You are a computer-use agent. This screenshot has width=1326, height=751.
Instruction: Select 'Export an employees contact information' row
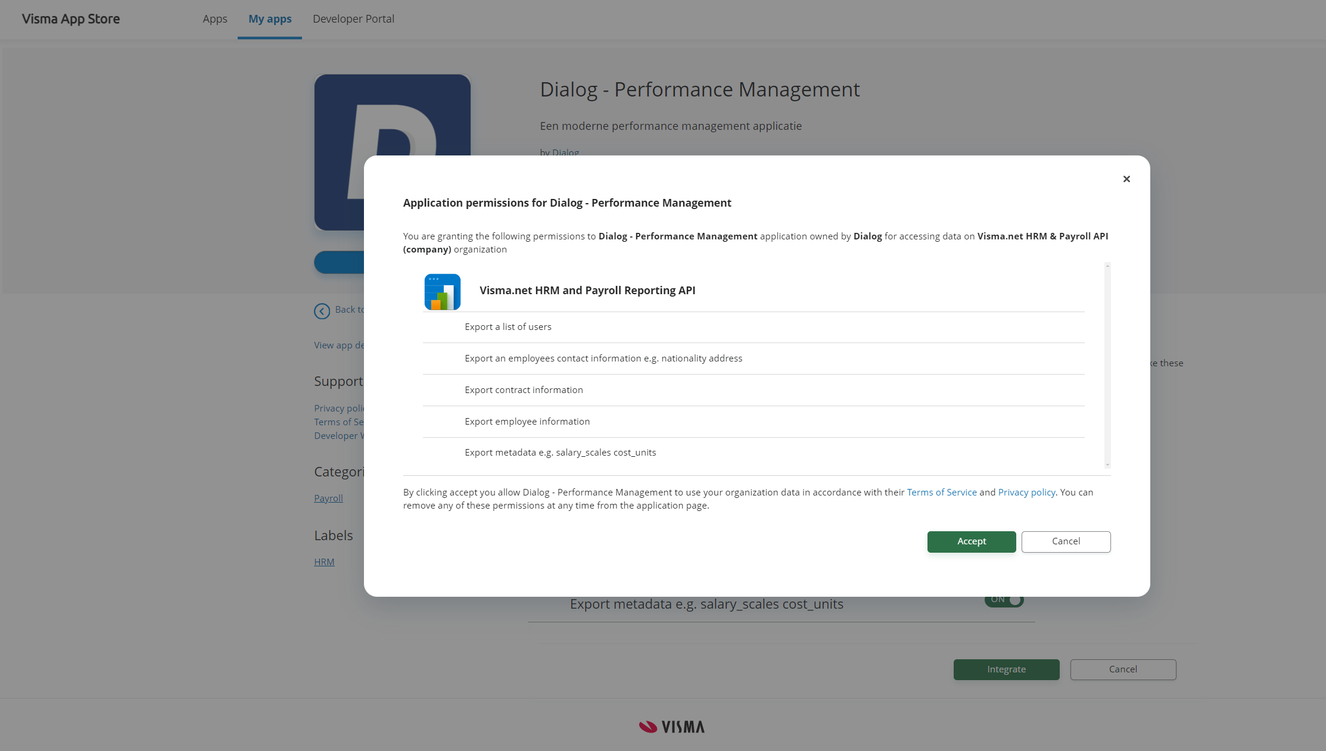(x=754, y=359)
